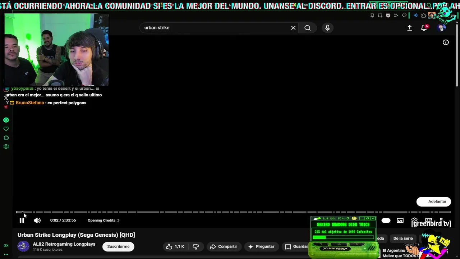The image size is (460, 259).
Task: Open the browser extensions puzzle icon
Action: pos(424,15)
